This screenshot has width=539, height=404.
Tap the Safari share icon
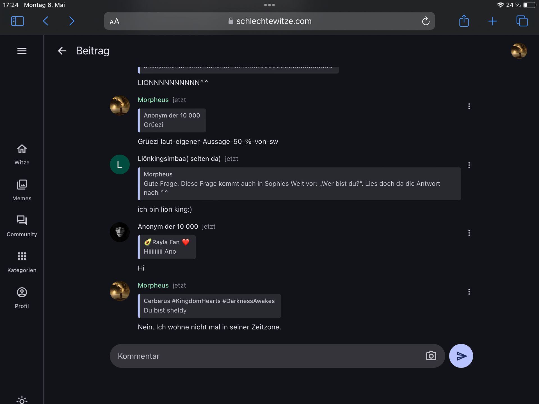(x=464, y=21)
